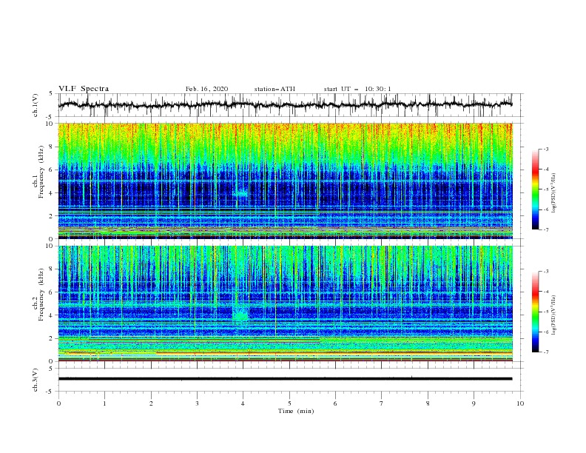Click time axis tick label "4"
This screenshot has height=453, width=586.
point(243,403)
